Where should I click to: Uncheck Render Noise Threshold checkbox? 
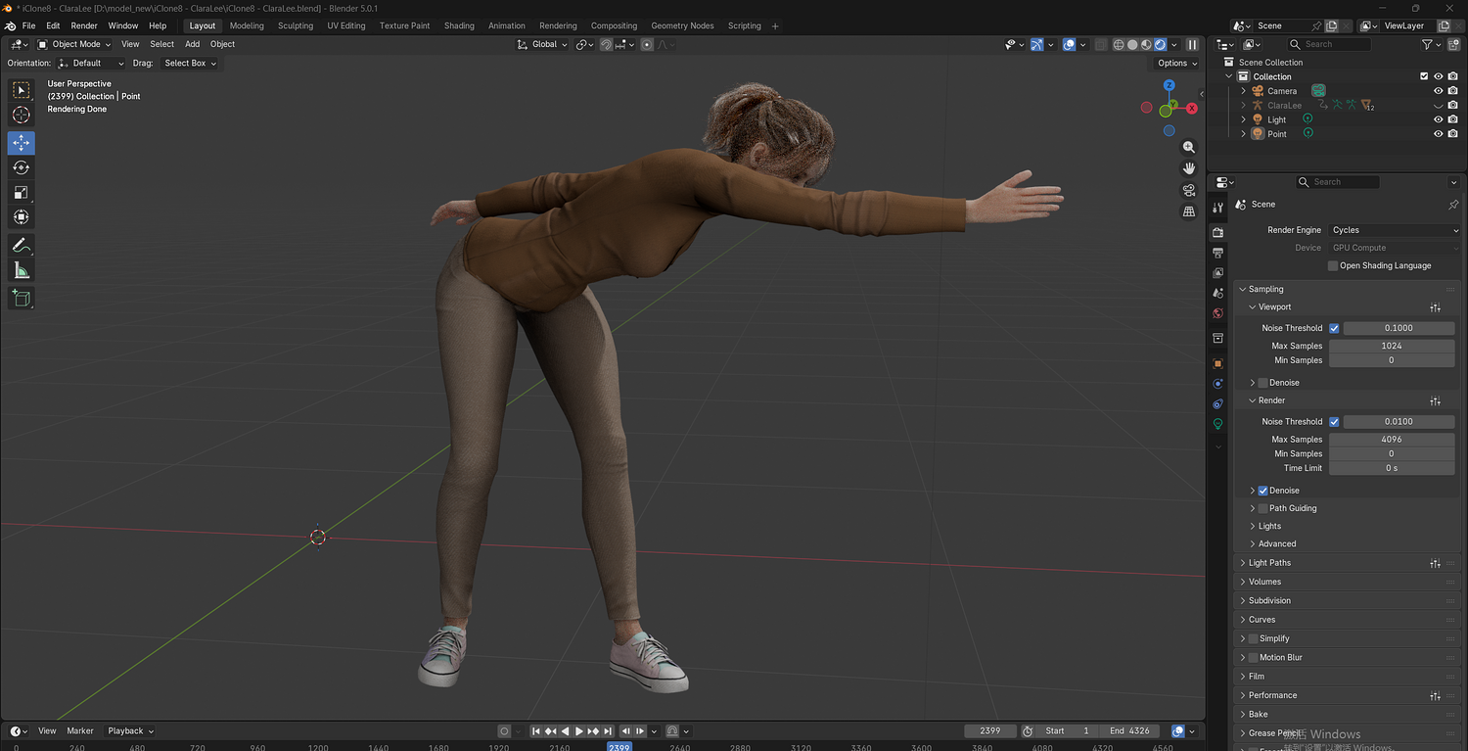[1334, 422]
